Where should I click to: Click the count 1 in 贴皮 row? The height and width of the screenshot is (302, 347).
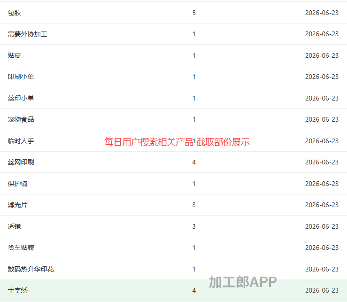pyautogui.click(x=194, y=55)
